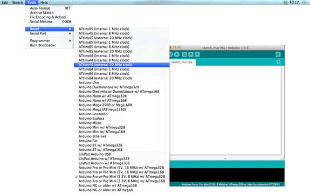Choose Fix Encoding & Reload
Screen dimensions: 310x194
click(50, 17)
